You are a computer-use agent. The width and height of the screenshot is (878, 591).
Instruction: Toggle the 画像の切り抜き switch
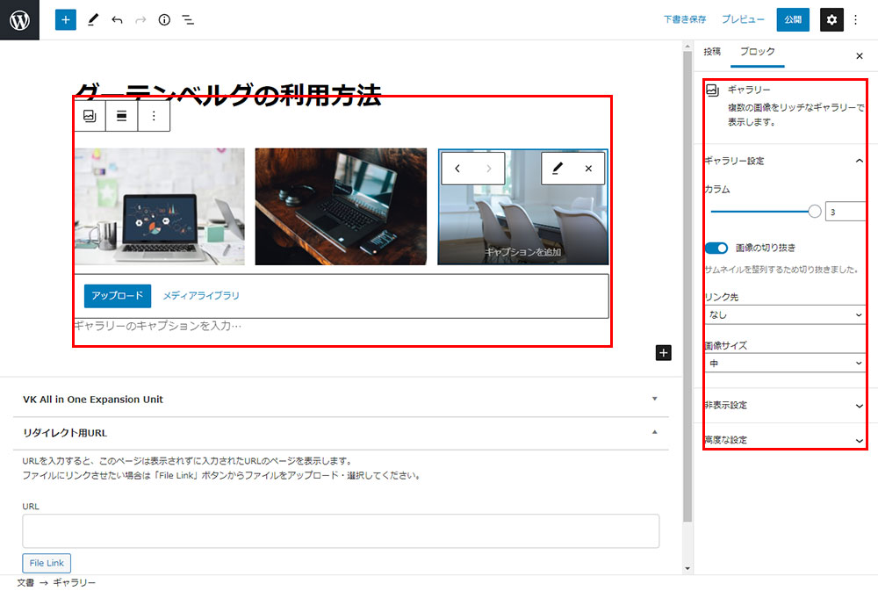point(716,249)
